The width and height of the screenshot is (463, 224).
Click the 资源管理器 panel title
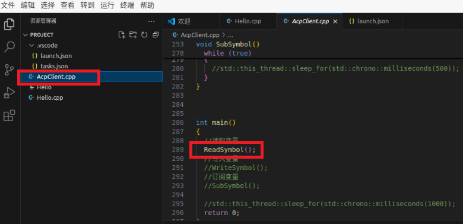43,21
